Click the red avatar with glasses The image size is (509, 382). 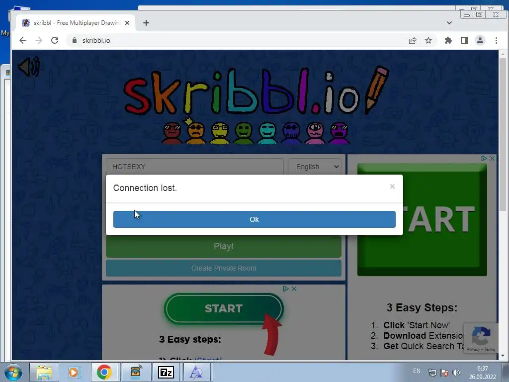click(172, 133)
